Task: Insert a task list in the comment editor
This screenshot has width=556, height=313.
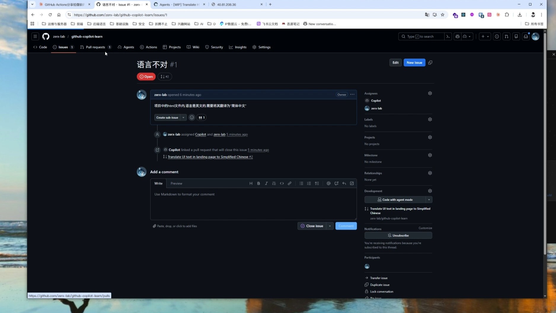Action: click(317, 183)
